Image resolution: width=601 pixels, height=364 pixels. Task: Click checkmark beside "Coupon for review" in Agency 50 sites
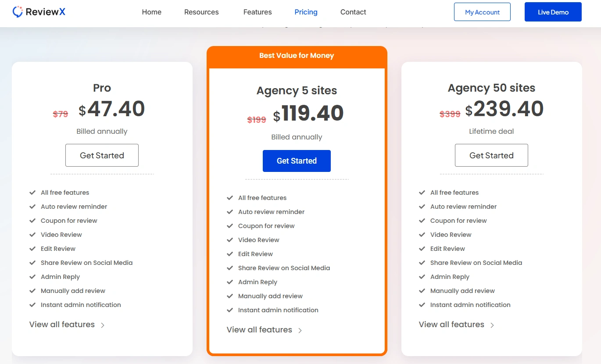pyautogui.click(x=422, y=221)
